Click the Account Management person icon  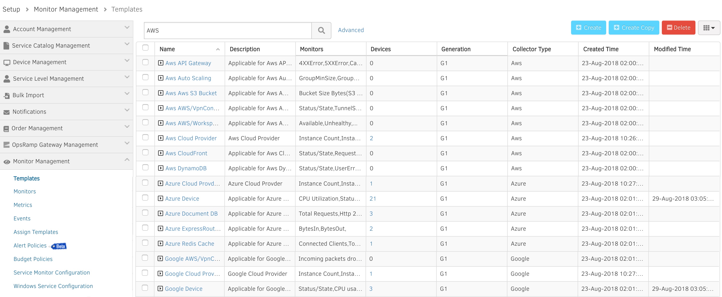coord(7,29)
